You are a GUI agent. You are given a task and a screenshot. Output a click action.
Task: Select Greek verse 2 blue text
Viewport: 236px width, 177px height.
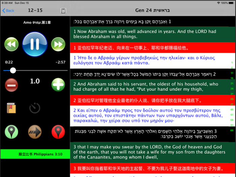[x=153, y=116]
